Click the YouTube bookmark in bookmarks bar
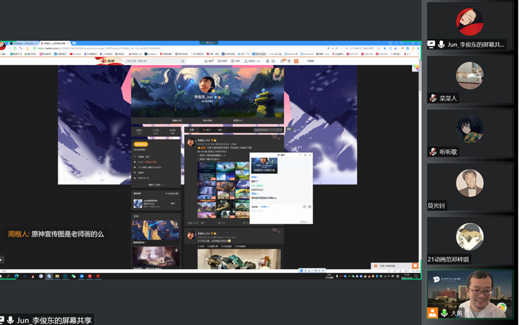Screen dimensions: 519x325 click(75, 54)
